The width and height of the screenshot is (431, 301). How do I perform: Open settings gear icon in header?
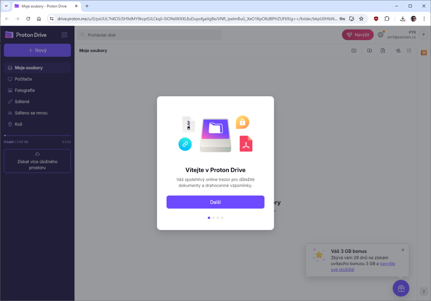click(x=381, y=35)
